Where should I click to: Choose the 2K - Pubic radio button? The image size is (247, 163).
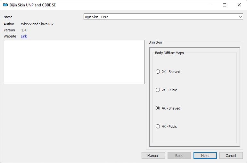158,90
